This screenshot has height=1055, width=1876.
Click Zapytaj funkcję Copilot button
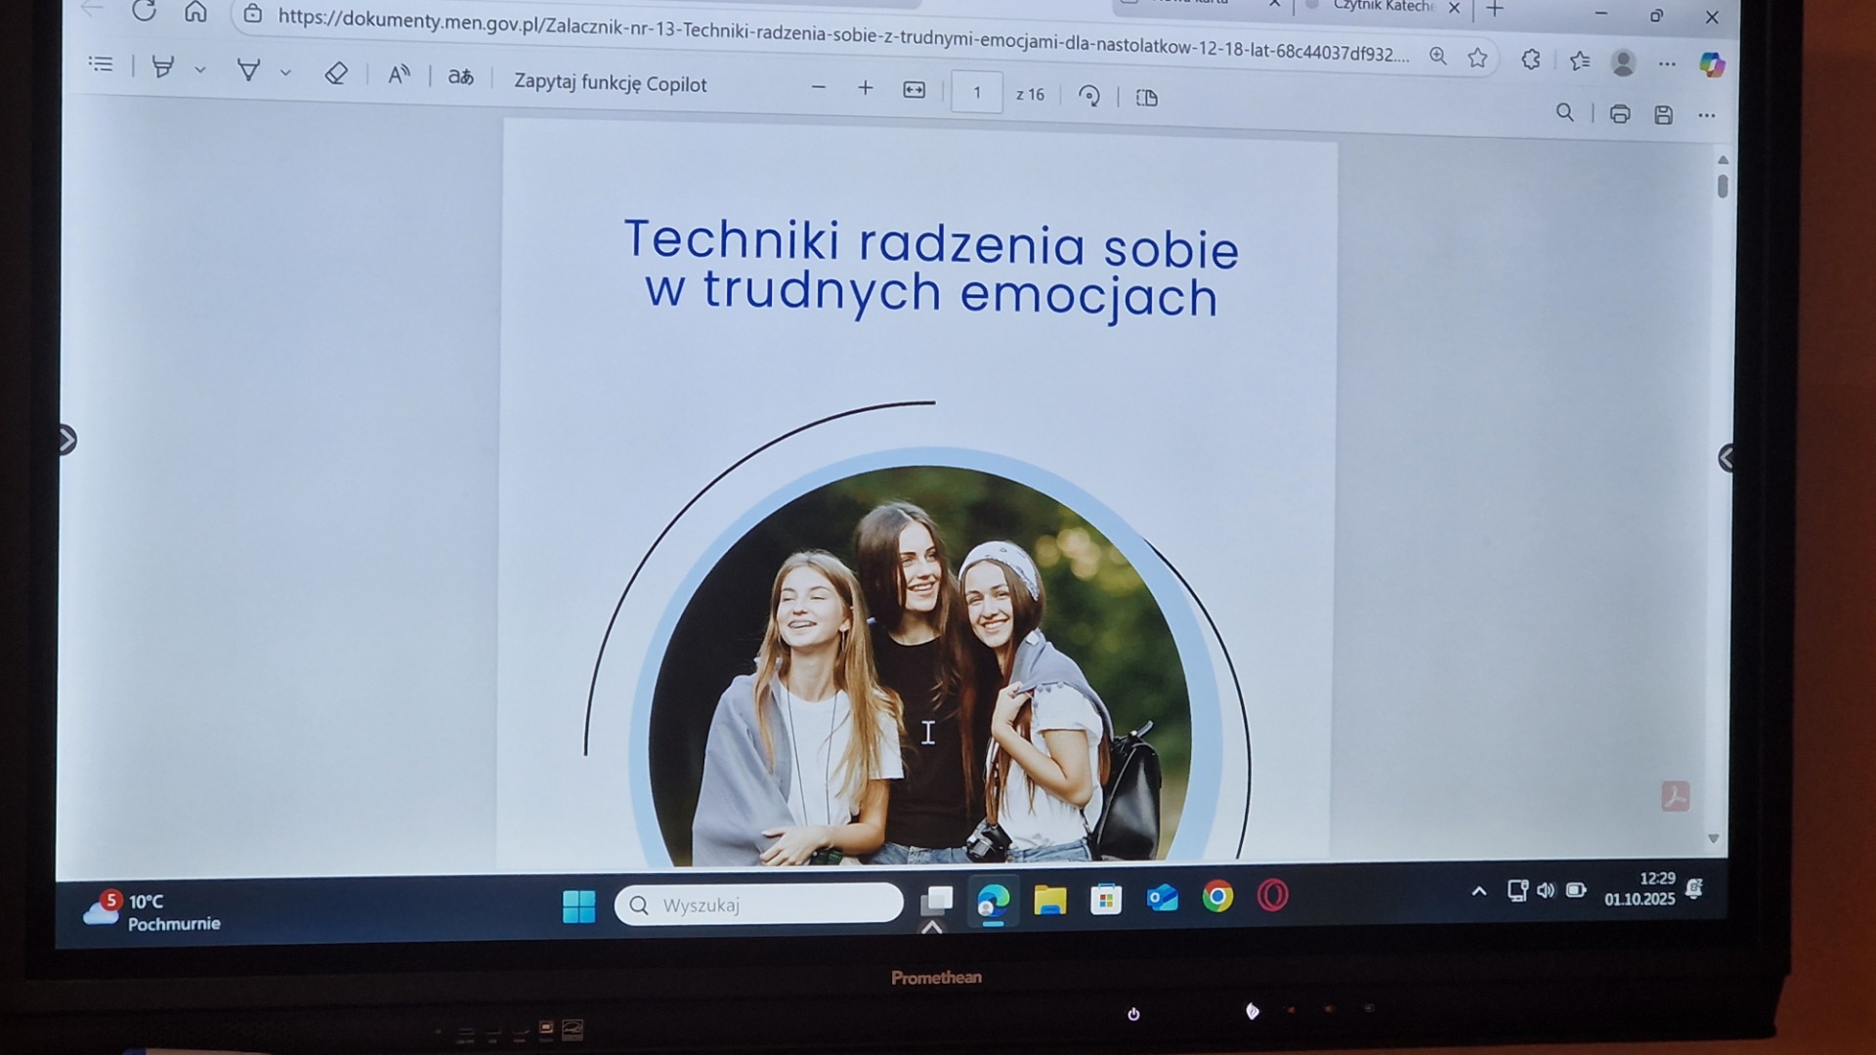[610, 83]
